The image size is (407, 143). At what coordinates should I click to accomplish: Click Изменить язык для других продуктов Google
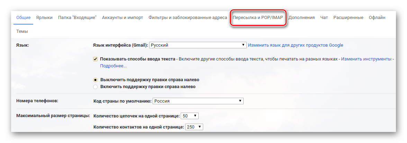tap(296, 45)
